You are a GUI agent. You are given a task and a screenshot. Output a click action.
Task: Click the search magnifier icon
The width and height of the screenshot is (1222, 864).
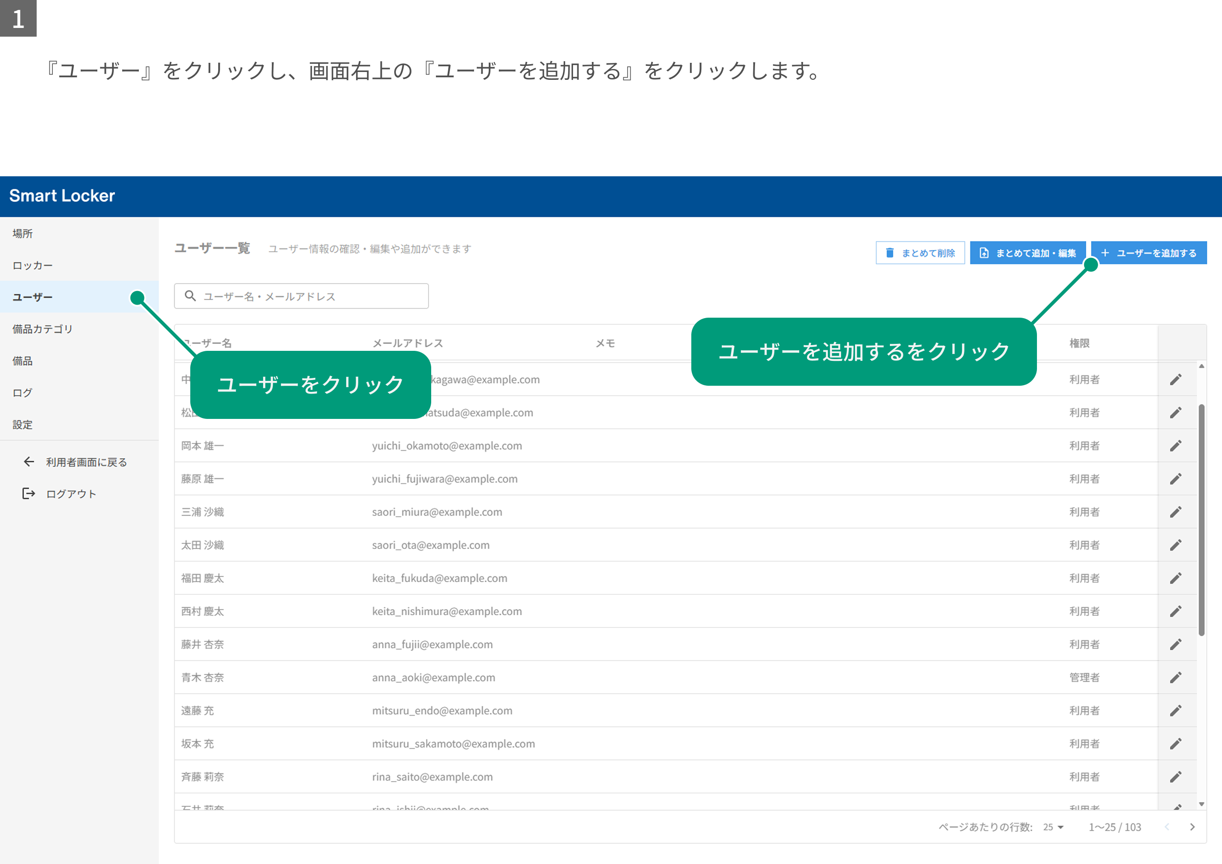190,296
